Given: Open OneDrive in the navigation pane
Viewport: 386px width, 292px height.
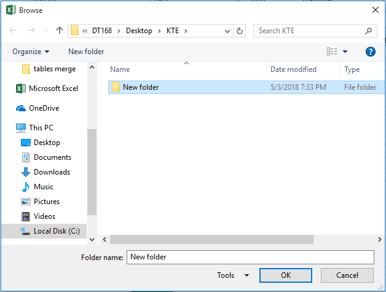Looking at the screenshot, I should 44,108.
